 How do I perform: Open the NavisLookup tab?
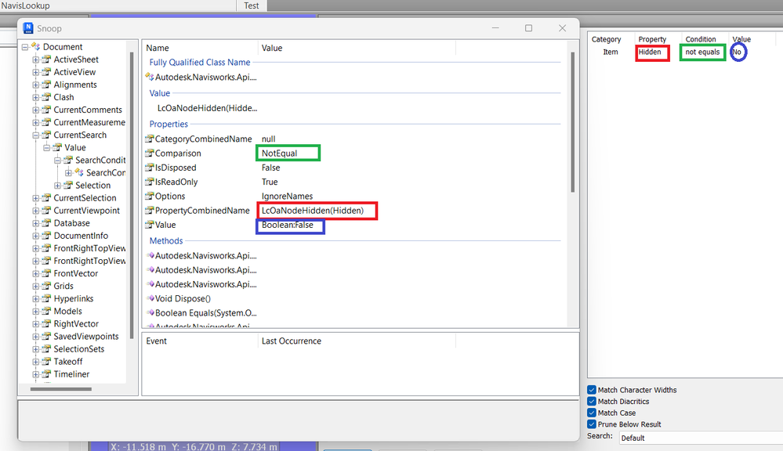(x=25, y=5)
